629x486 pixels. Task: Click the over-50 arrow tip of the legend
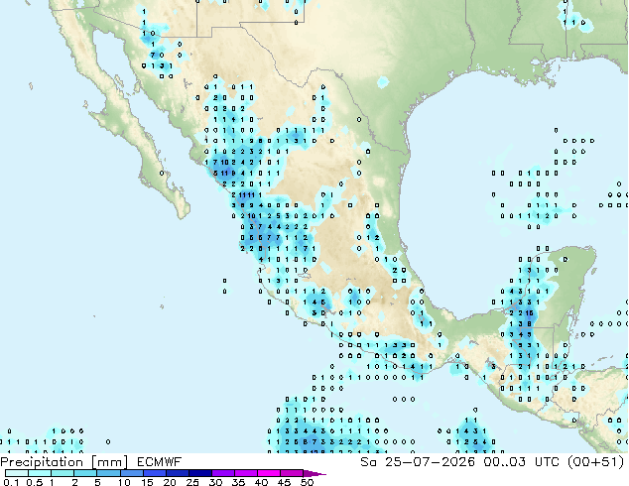pos(314,473)
